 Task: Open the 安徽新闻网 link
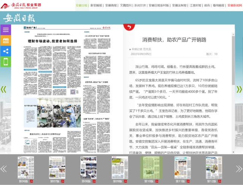(234, 5)
